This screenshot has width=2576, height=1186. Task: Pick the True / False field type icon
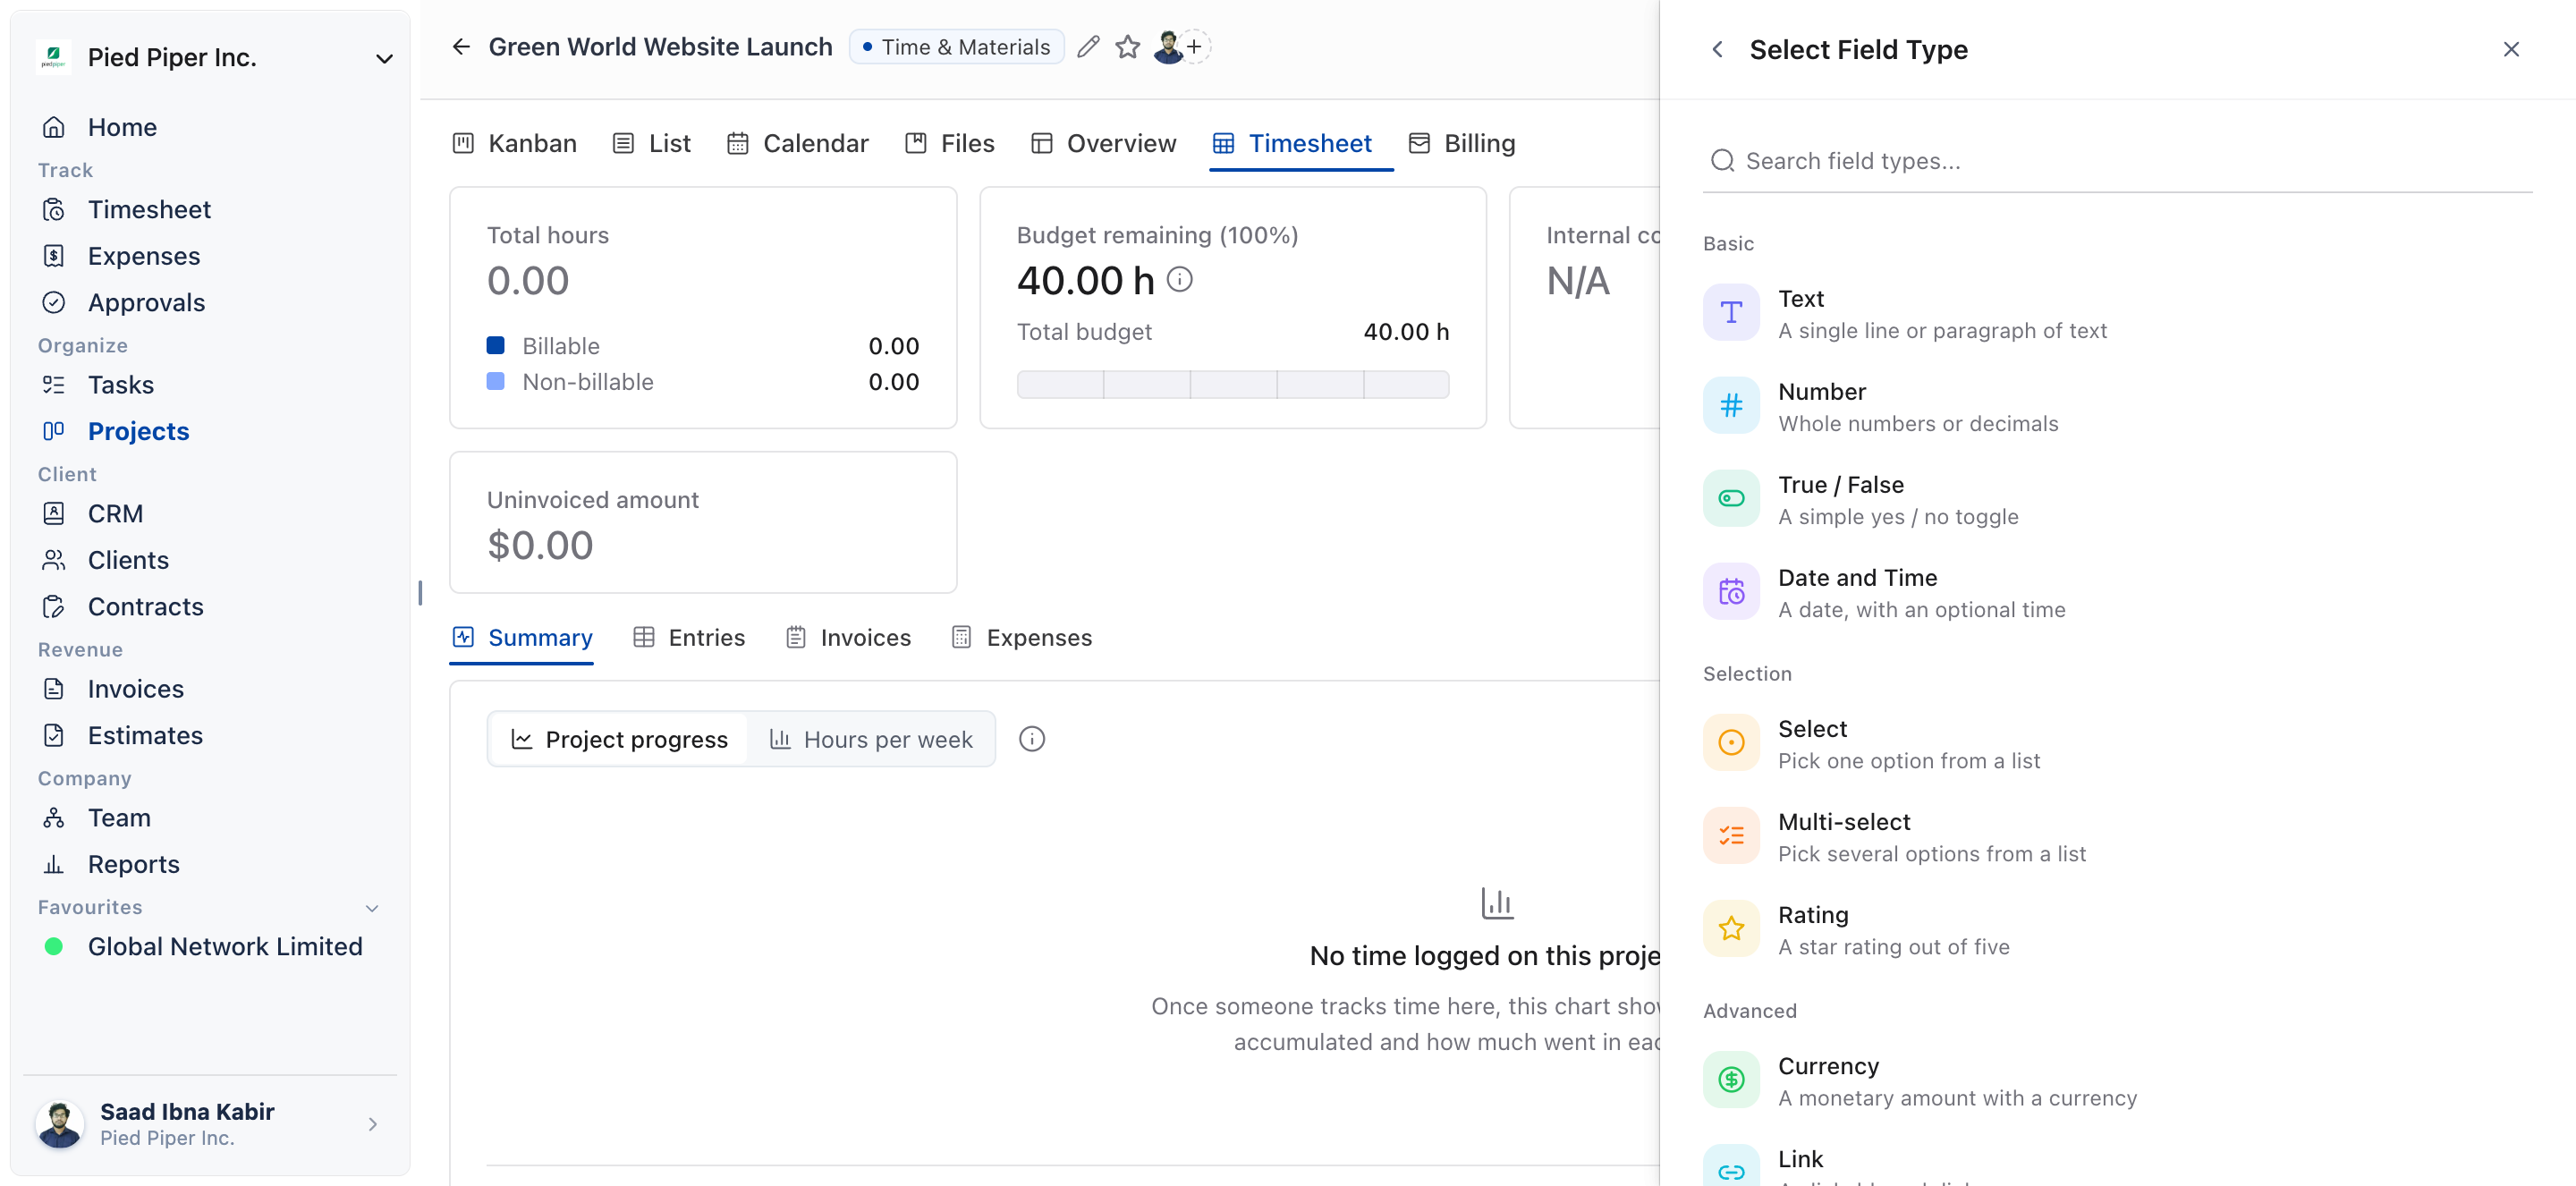[x=1731, y=499]
